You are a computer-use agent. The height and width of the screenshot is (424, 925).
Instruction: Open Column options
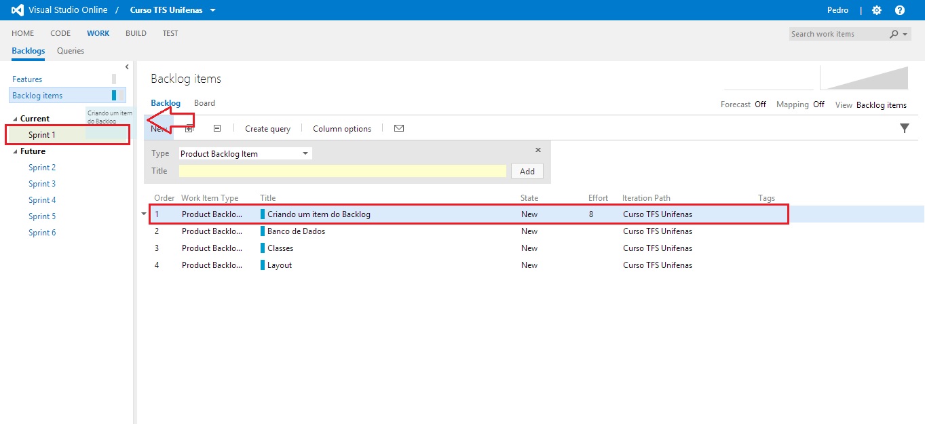click(x=342, y=129)
